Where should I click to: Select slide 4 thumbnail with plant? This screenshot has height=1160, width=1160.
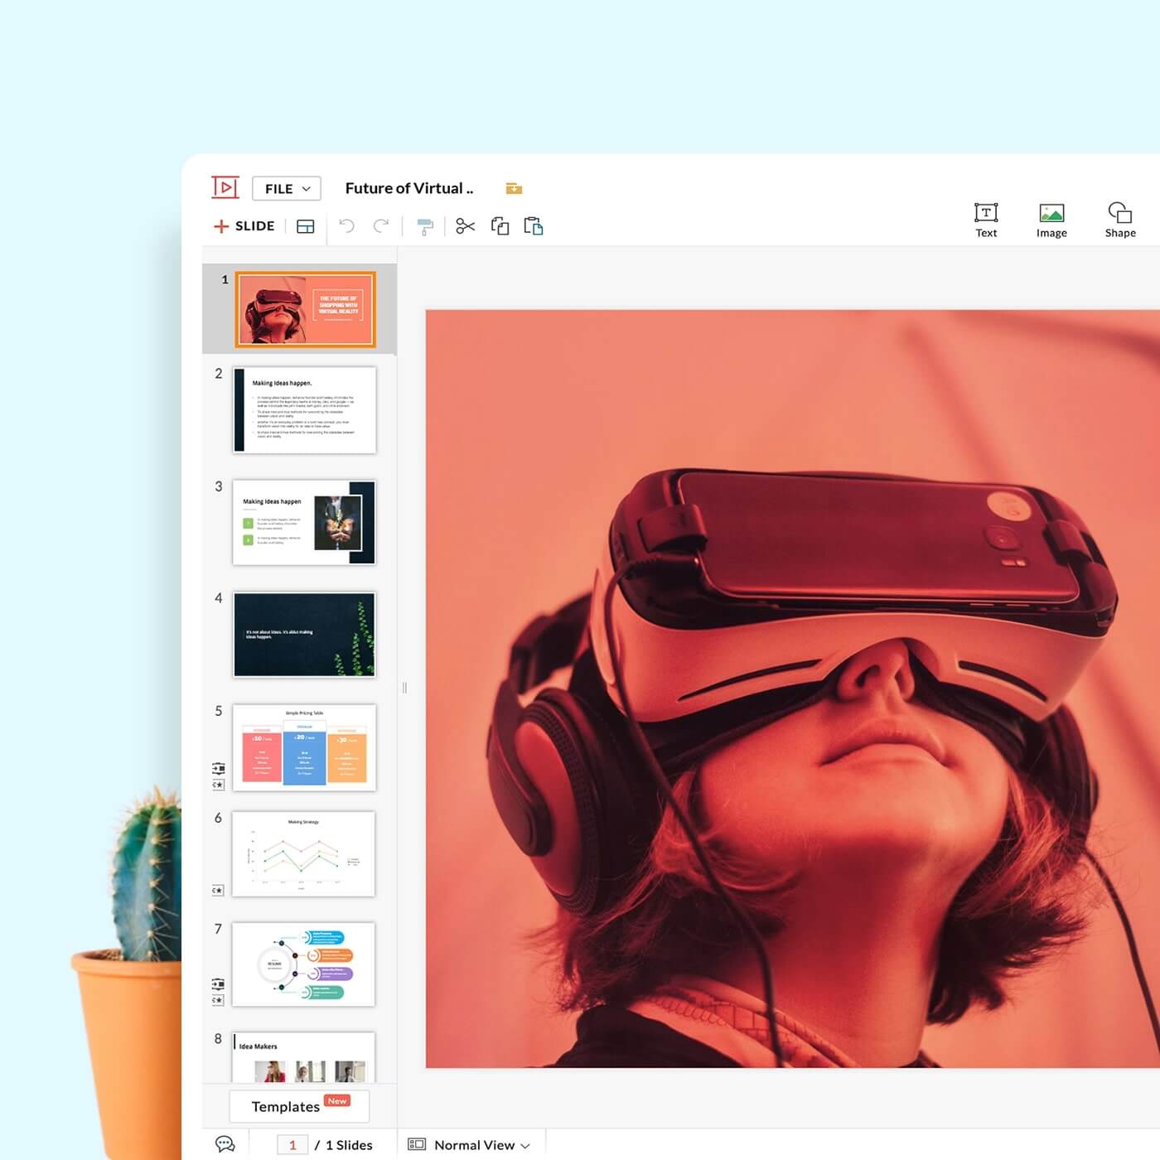click(x=304, y=635)
